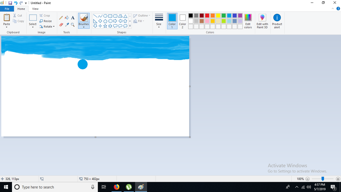Image resolution: width=341 pixels, height=192 pixels.
Task: Choose the Rectangle shape
Action: [110, 16]
